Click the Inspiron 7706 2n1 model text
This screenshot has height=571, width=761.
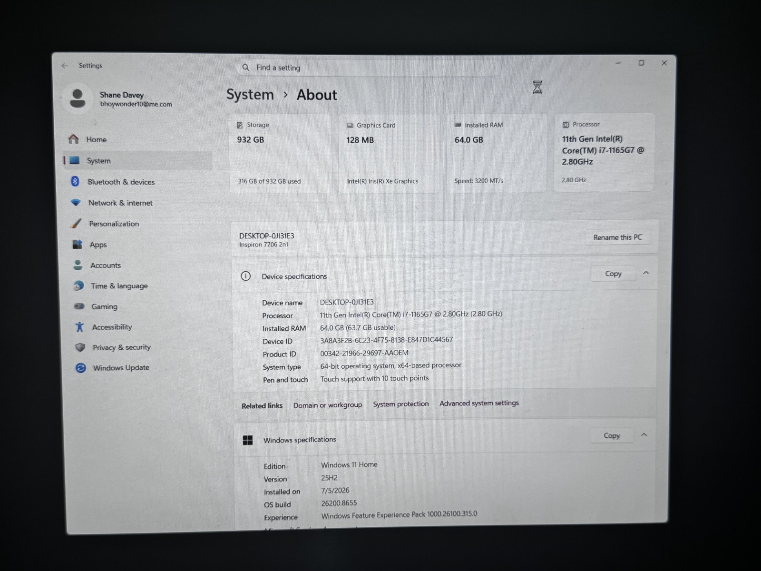(263, 245)
